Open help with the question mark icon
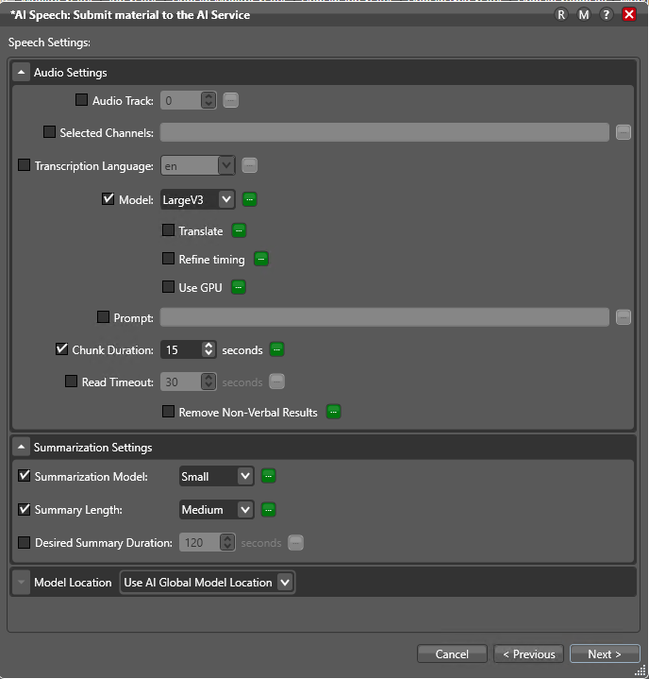649x679 pixels. coord(607,15)
